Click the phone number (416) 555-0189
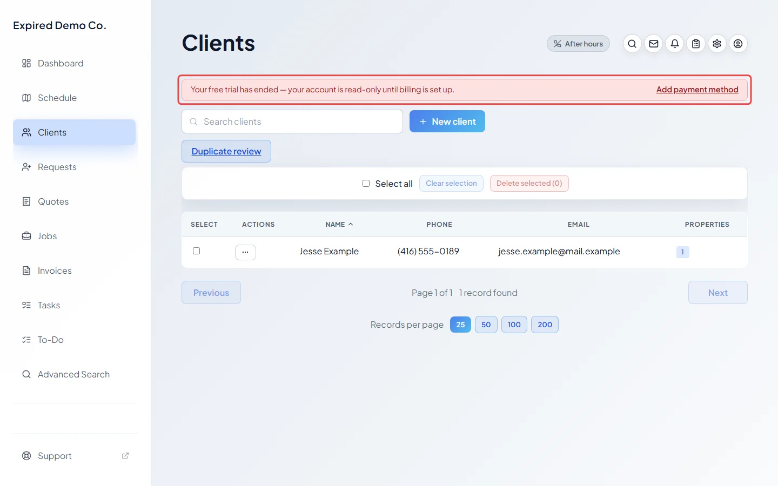The width and height of the screenshot is (778, 486). (x=428, y=252)
